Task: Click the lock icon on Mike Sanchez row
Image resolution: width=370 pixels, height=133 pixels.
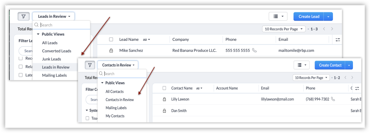Action: tap(111, 51)
